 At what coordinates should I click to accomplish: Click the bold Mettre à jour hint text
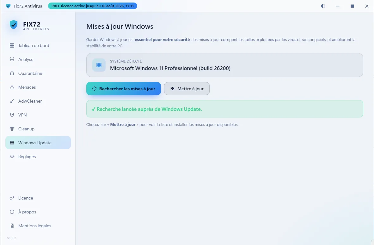click(x=123, y=124)
